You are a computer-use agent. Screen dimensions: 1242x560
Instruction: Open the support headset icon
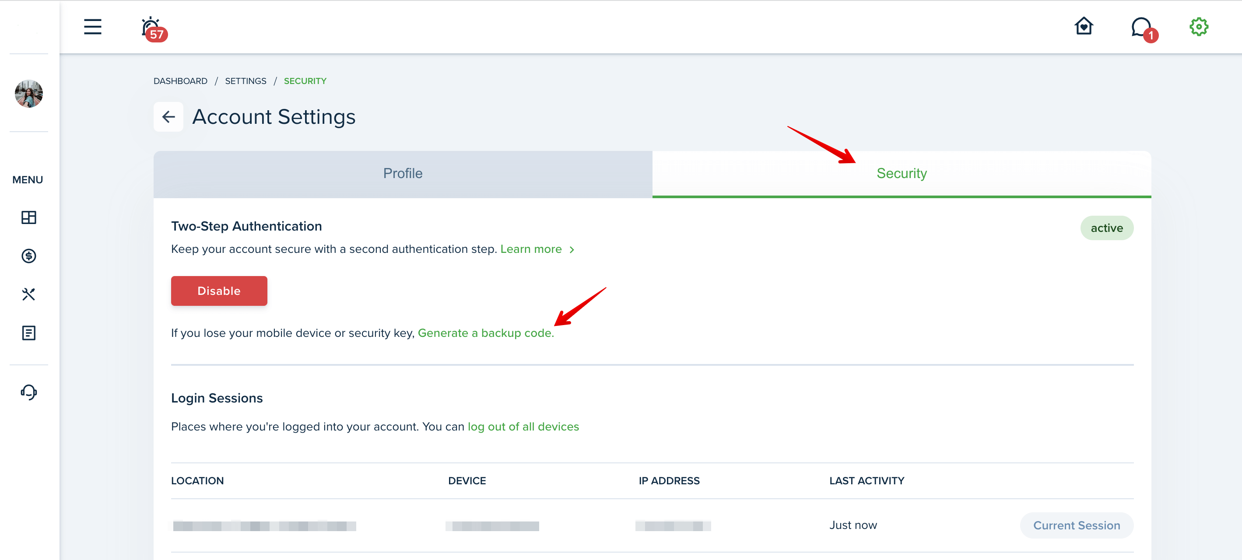(29, 392)
